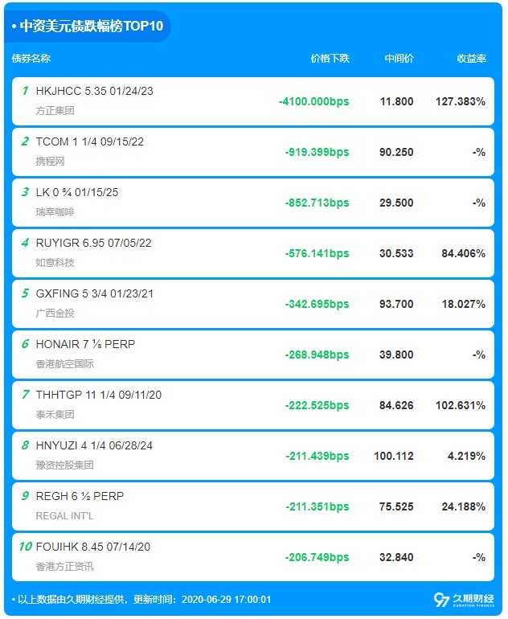Select the LK 0 ¾ 01/15/25 bond row
Viewport: 508px width, 619px height.
pos(253,203)
